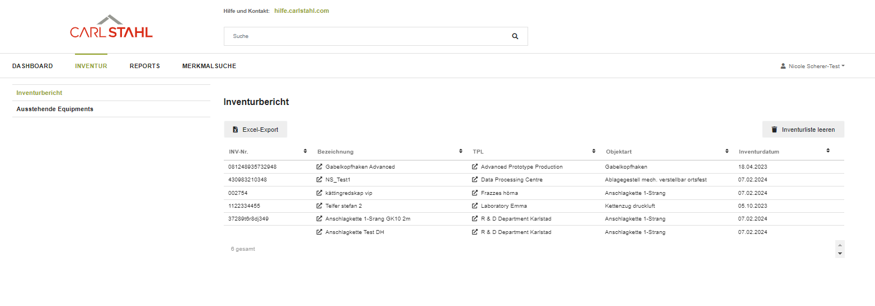Expand Nicole Scherer-Test user menu

[812, 66]
